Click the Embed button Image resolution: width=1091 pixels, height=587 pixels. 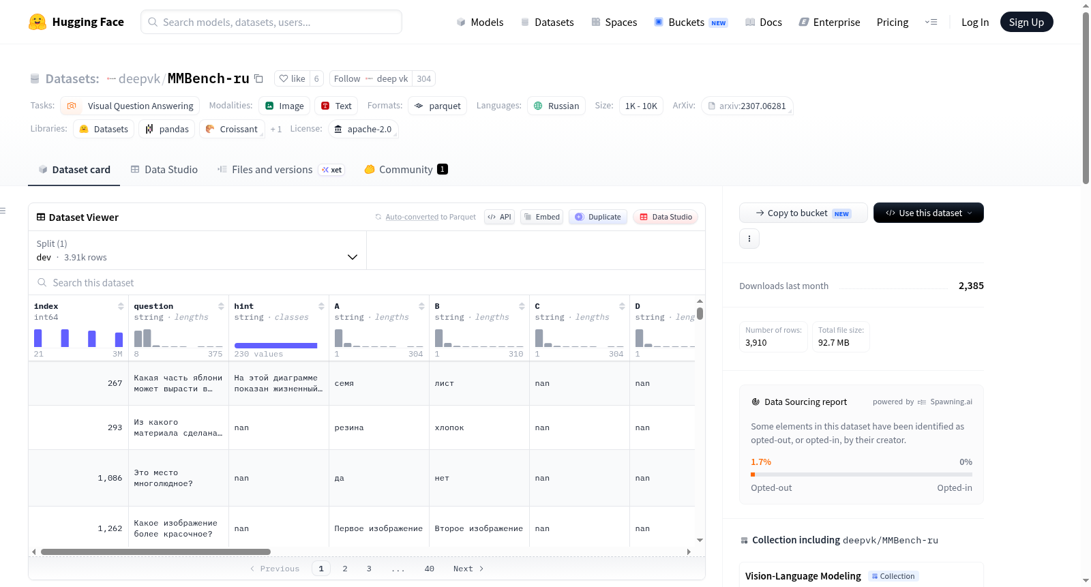541,217
